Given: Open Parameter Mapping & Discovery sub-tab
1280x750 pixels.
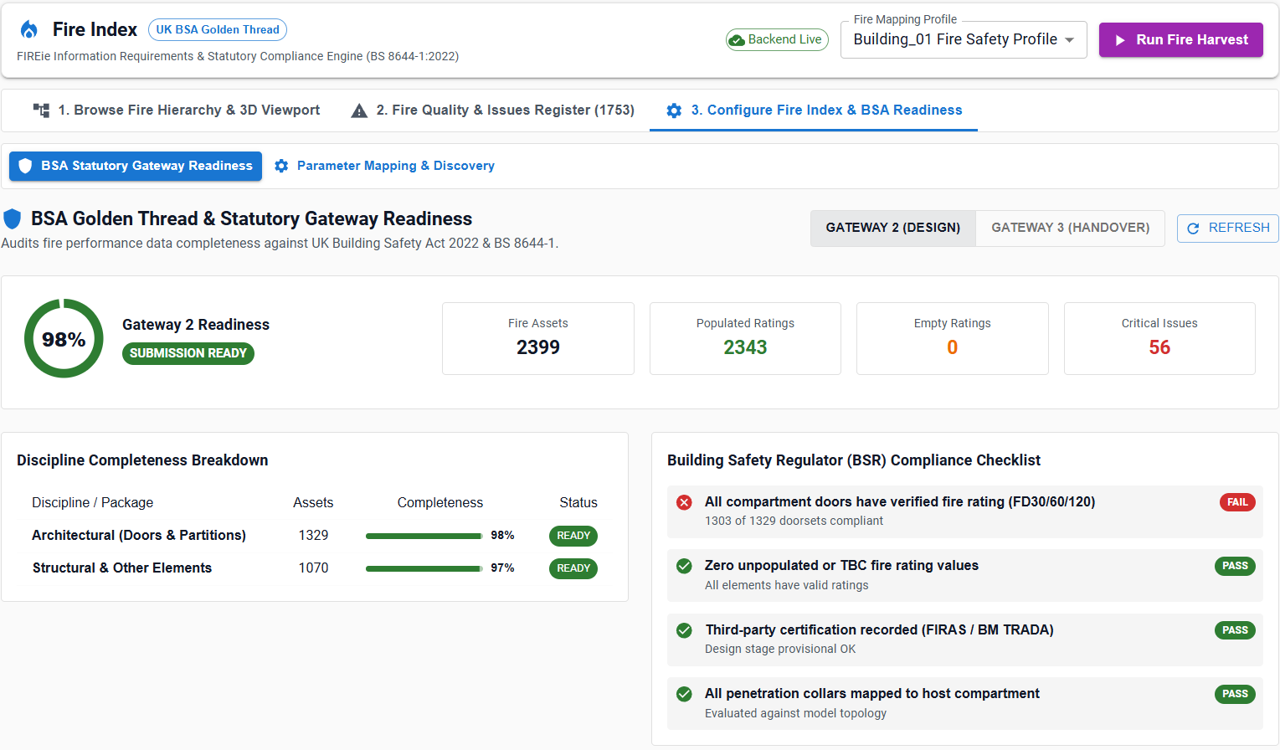Looking at the screenshot, I should click(x=384, y=166).
